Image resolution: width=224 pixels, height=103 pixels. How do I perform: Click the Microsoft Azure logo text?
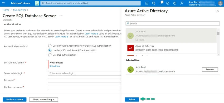(21, 3)
